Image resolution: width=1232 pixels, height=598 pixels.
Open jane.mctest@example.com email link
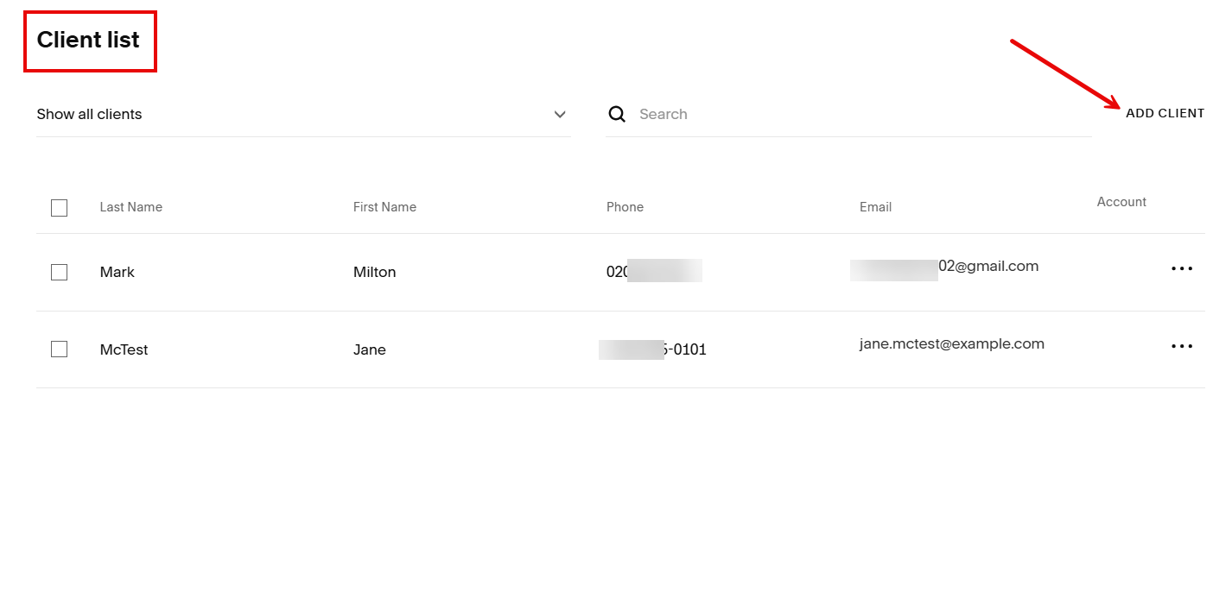click(x=952, y=343)
